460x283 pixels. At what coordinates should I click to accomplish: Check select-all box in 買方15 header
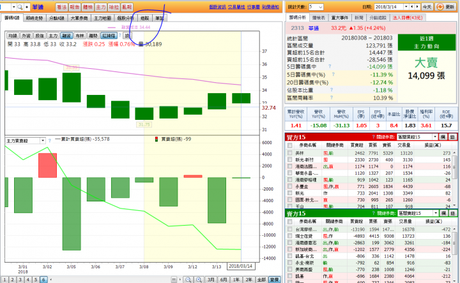pos(290,145)
